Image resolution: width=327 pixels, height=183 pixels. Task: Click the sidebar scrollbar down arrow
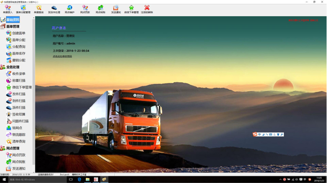click(x=34, y=172)
